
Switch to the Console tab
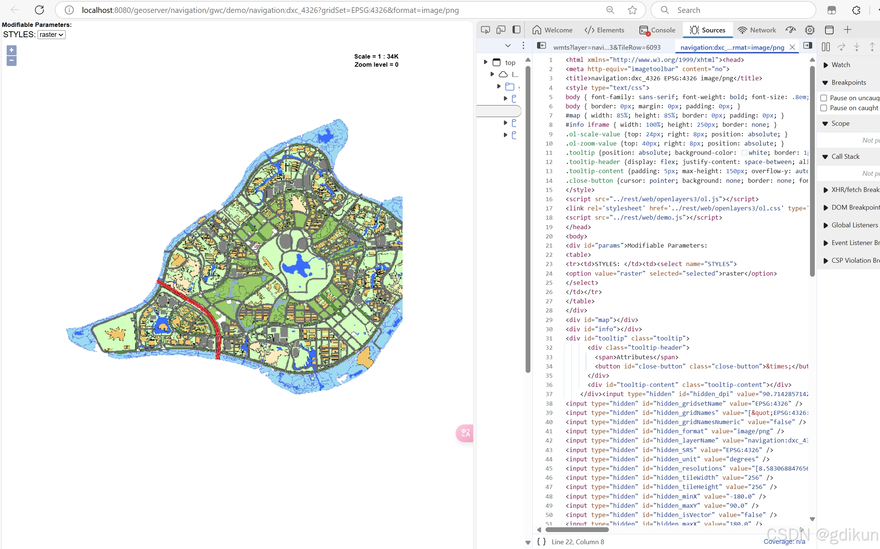(x=657, y=30)
